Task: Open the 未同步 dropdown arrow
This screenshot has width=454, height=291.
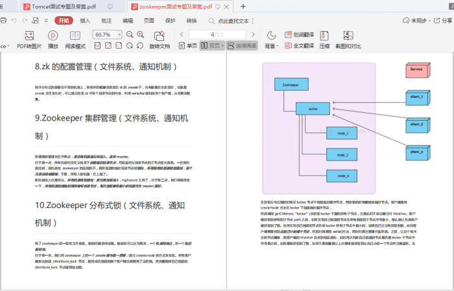Action: 429,21
